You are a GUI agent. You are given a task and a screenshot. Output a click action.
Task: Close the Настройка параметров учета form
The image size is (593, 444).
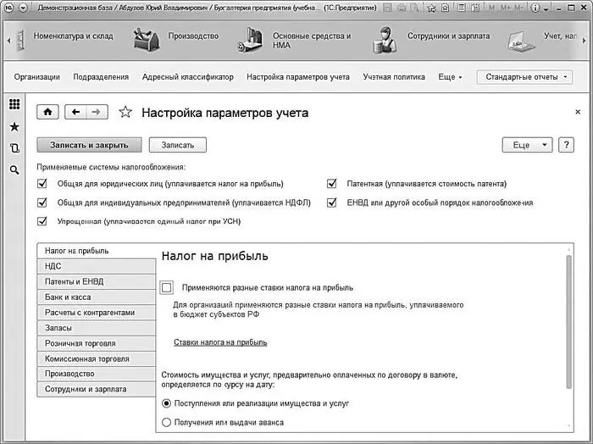point(578,112)
